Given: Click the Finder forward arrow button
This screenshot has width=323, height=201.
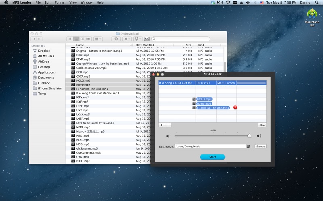Looking at the screenshot, I should pyautogui.click(x=40, y=39).
